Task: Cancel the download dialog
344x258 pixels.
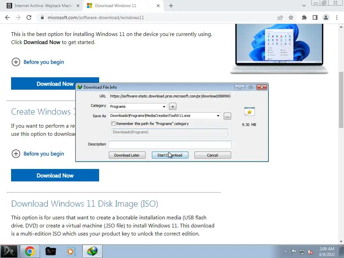Action: point(212,155)
